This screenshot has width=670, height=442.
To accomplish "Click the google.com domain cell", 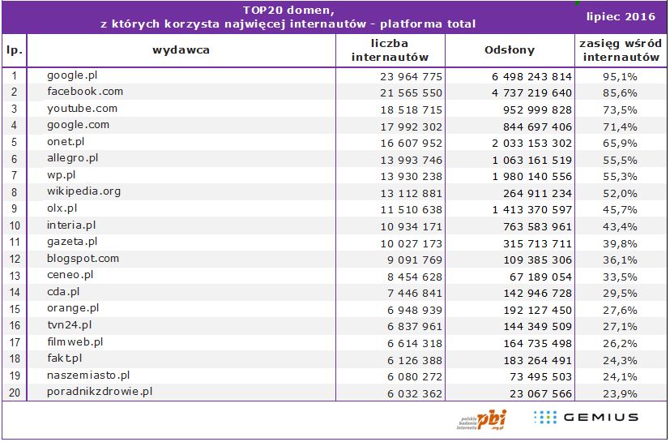I will pos(79,126).
